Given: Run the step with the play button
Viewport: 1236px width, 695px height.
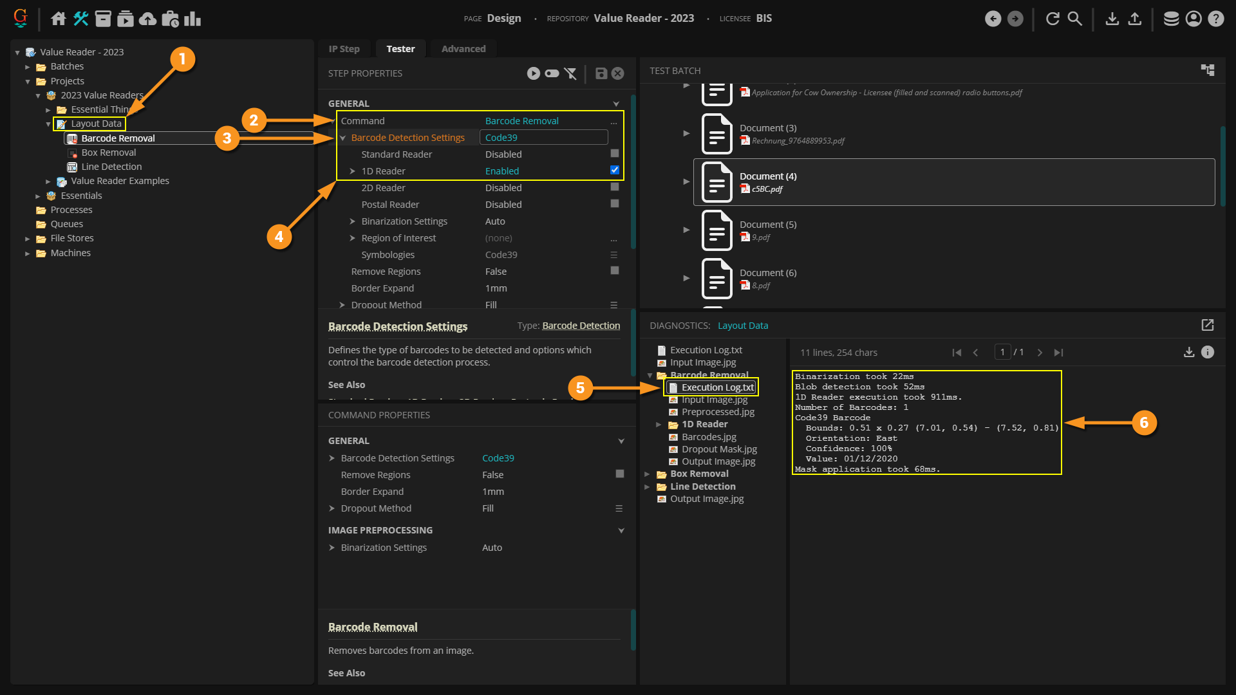Looking at the screenshot, I should click(533, 73).
